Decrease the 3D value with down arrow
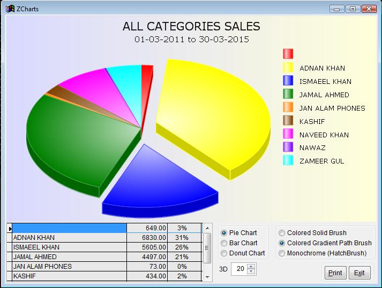Viewport: 382px width, 288px height. click(x=251, y=272)
